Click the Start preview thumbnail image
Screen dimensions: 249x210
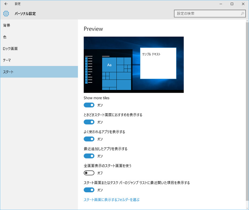134,65
